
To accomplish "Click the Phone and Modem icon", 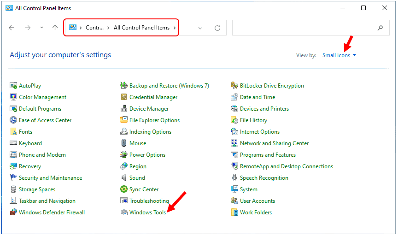I will (x=13, y=155).
